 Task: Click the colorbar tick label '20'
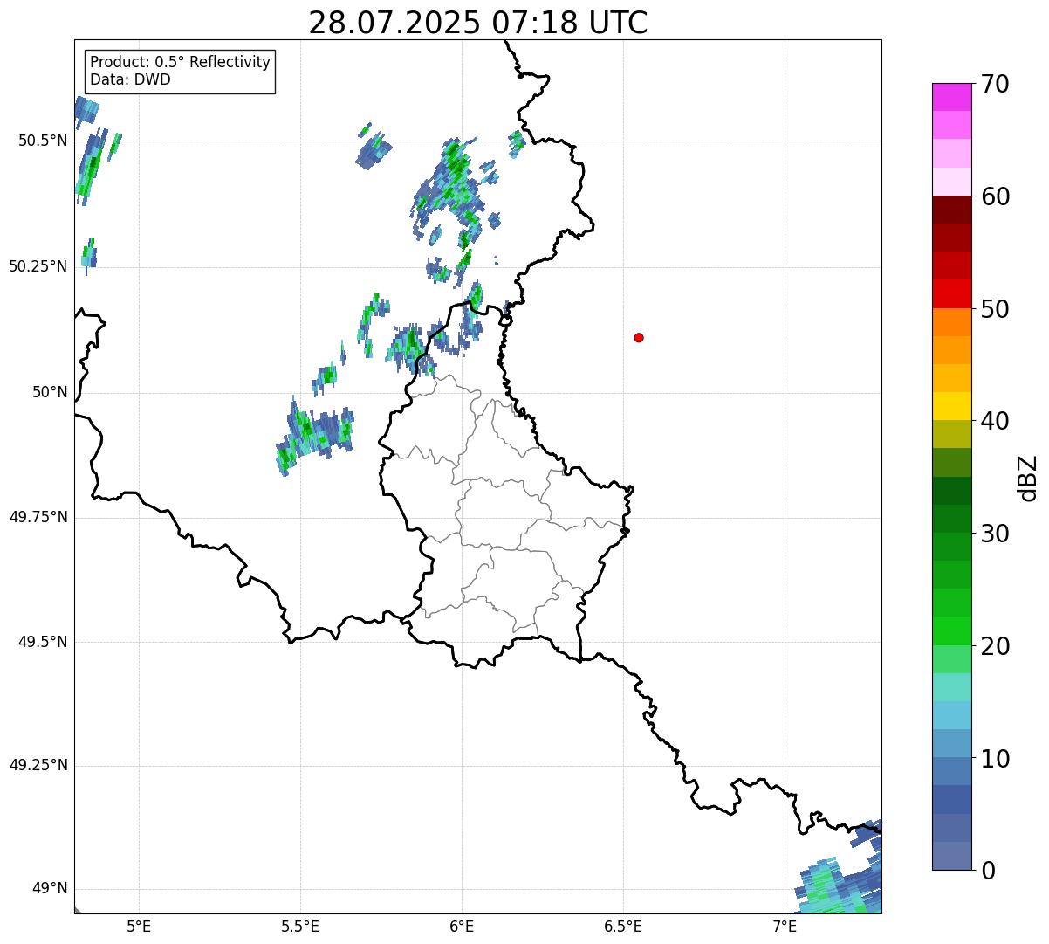pos(995,647)
